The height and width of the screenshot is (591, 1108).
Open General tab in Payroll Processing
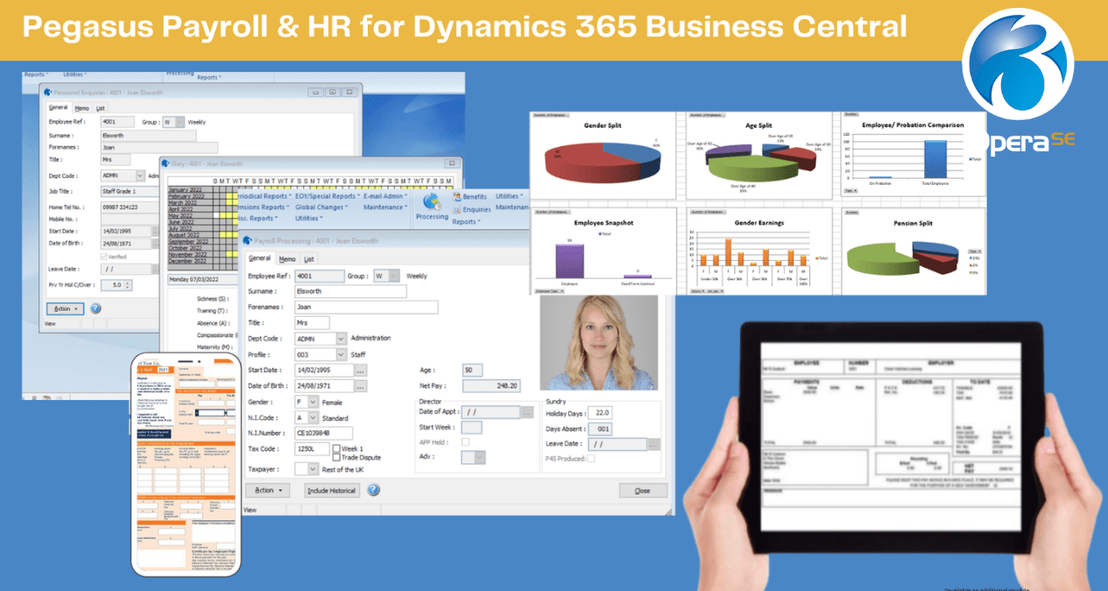click(x=259, y=259)
